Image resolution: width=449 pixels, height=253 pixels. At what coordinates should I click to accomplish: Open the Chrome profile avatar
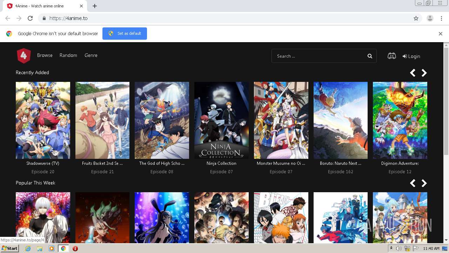point(430,18)
